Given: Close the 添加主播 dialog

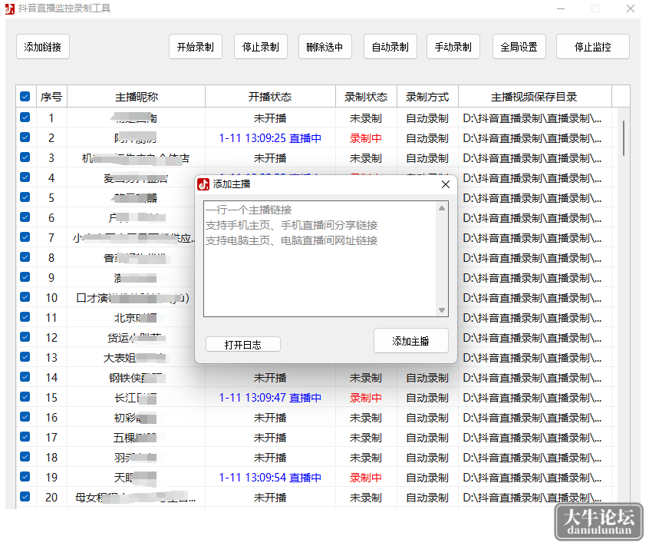Looking at the screenshot, I should (x=446, y=184).
